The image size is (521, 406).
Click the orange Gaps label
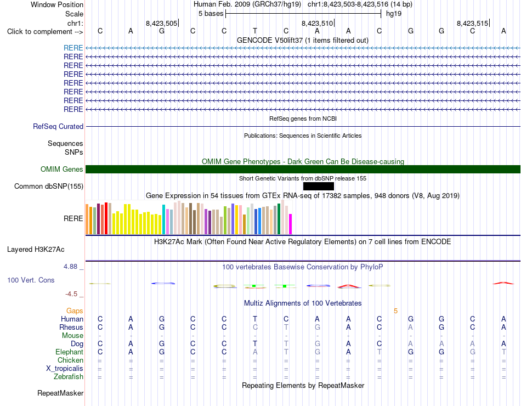[75, 311]
